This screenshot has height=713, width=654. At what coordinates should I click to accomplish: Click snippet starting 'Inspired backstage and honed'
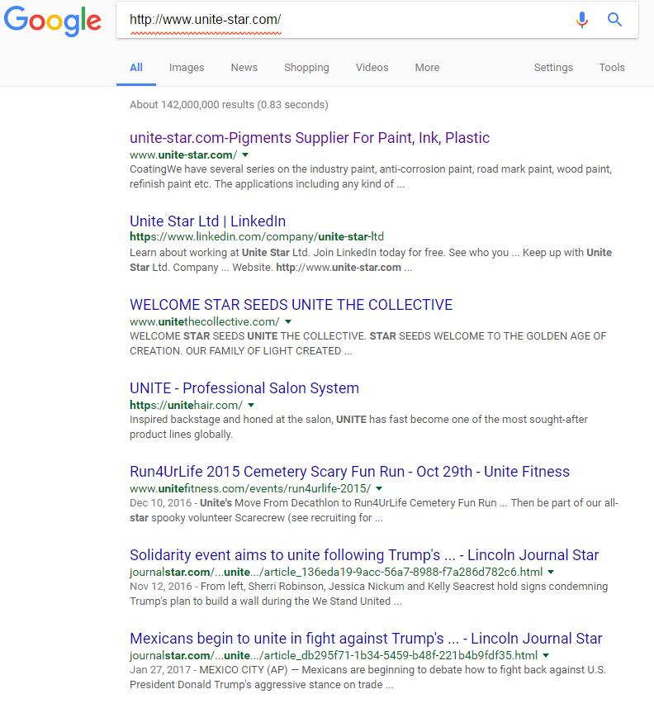tap(358, 426)
